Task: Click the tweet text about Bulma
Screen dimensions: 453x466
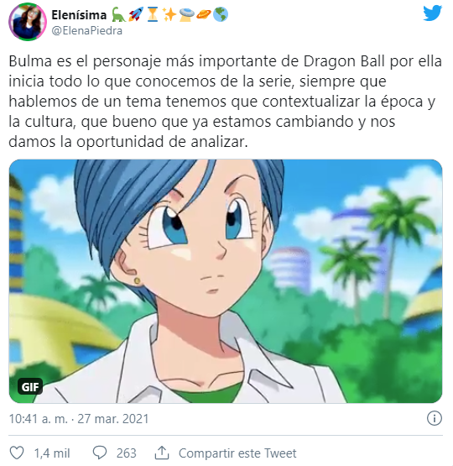Action: coord(226,102)
